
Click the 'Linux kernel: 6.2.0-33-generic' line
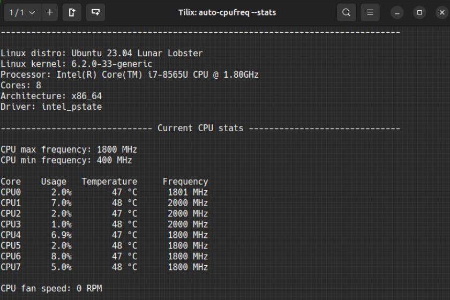pyautogui.click(x=76, y=64)
